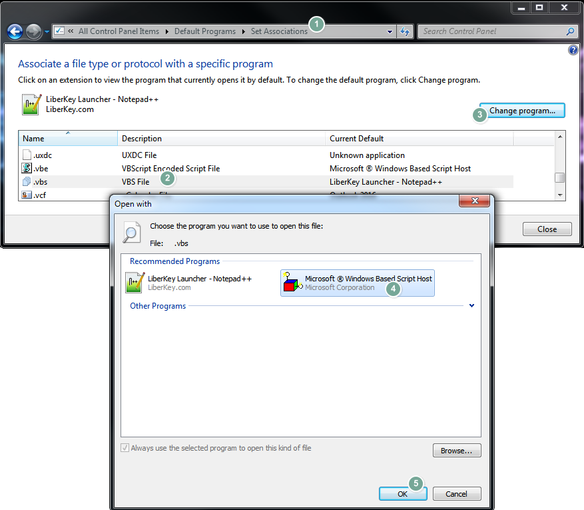Click the Back navigation arrow button

point(15,31)
